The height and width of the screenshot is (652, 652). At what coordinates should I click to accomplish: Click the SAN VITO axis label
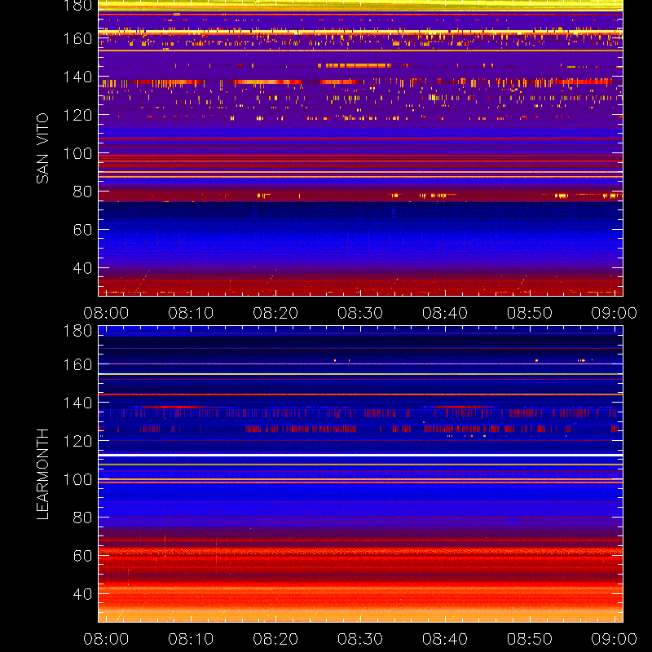coord(42,148)
